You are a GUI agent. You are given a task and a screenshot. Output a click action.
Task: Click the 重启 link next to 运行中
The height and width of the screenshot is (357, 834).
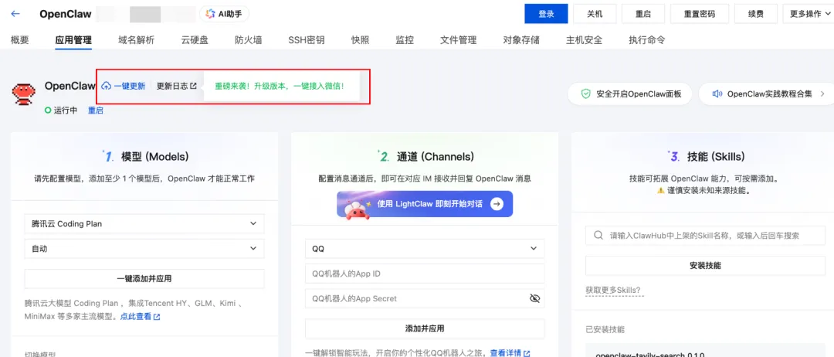click(x=96, y=110)
